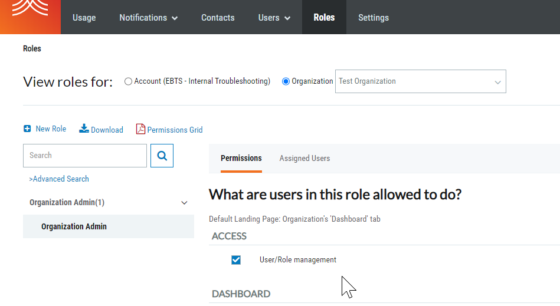Click the Organization Admin(1) group label
Viewport: 560px width, 306px height.
click(67, 203)
